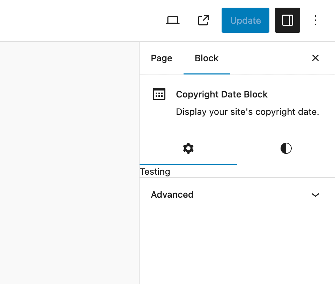Viewport: 335px width, 284px height.
Task: Click the calendar glyph inside the block card
Action: [x=159, y=94]
